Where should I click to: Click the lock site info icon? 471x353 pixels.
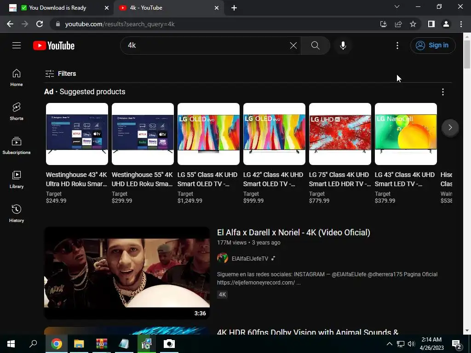pos(57,24)
